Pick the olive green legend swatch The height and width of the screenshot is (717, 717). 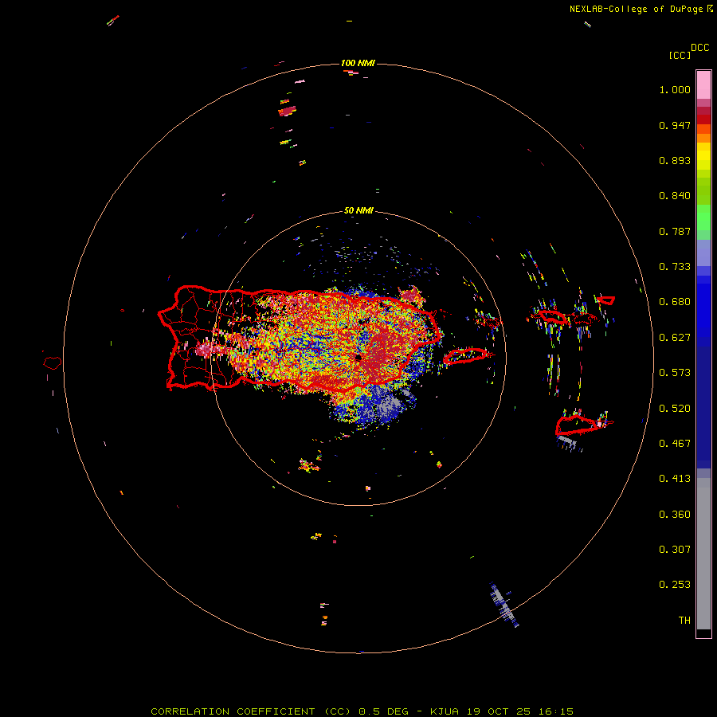pyautogui.click(x=703, y=190)
